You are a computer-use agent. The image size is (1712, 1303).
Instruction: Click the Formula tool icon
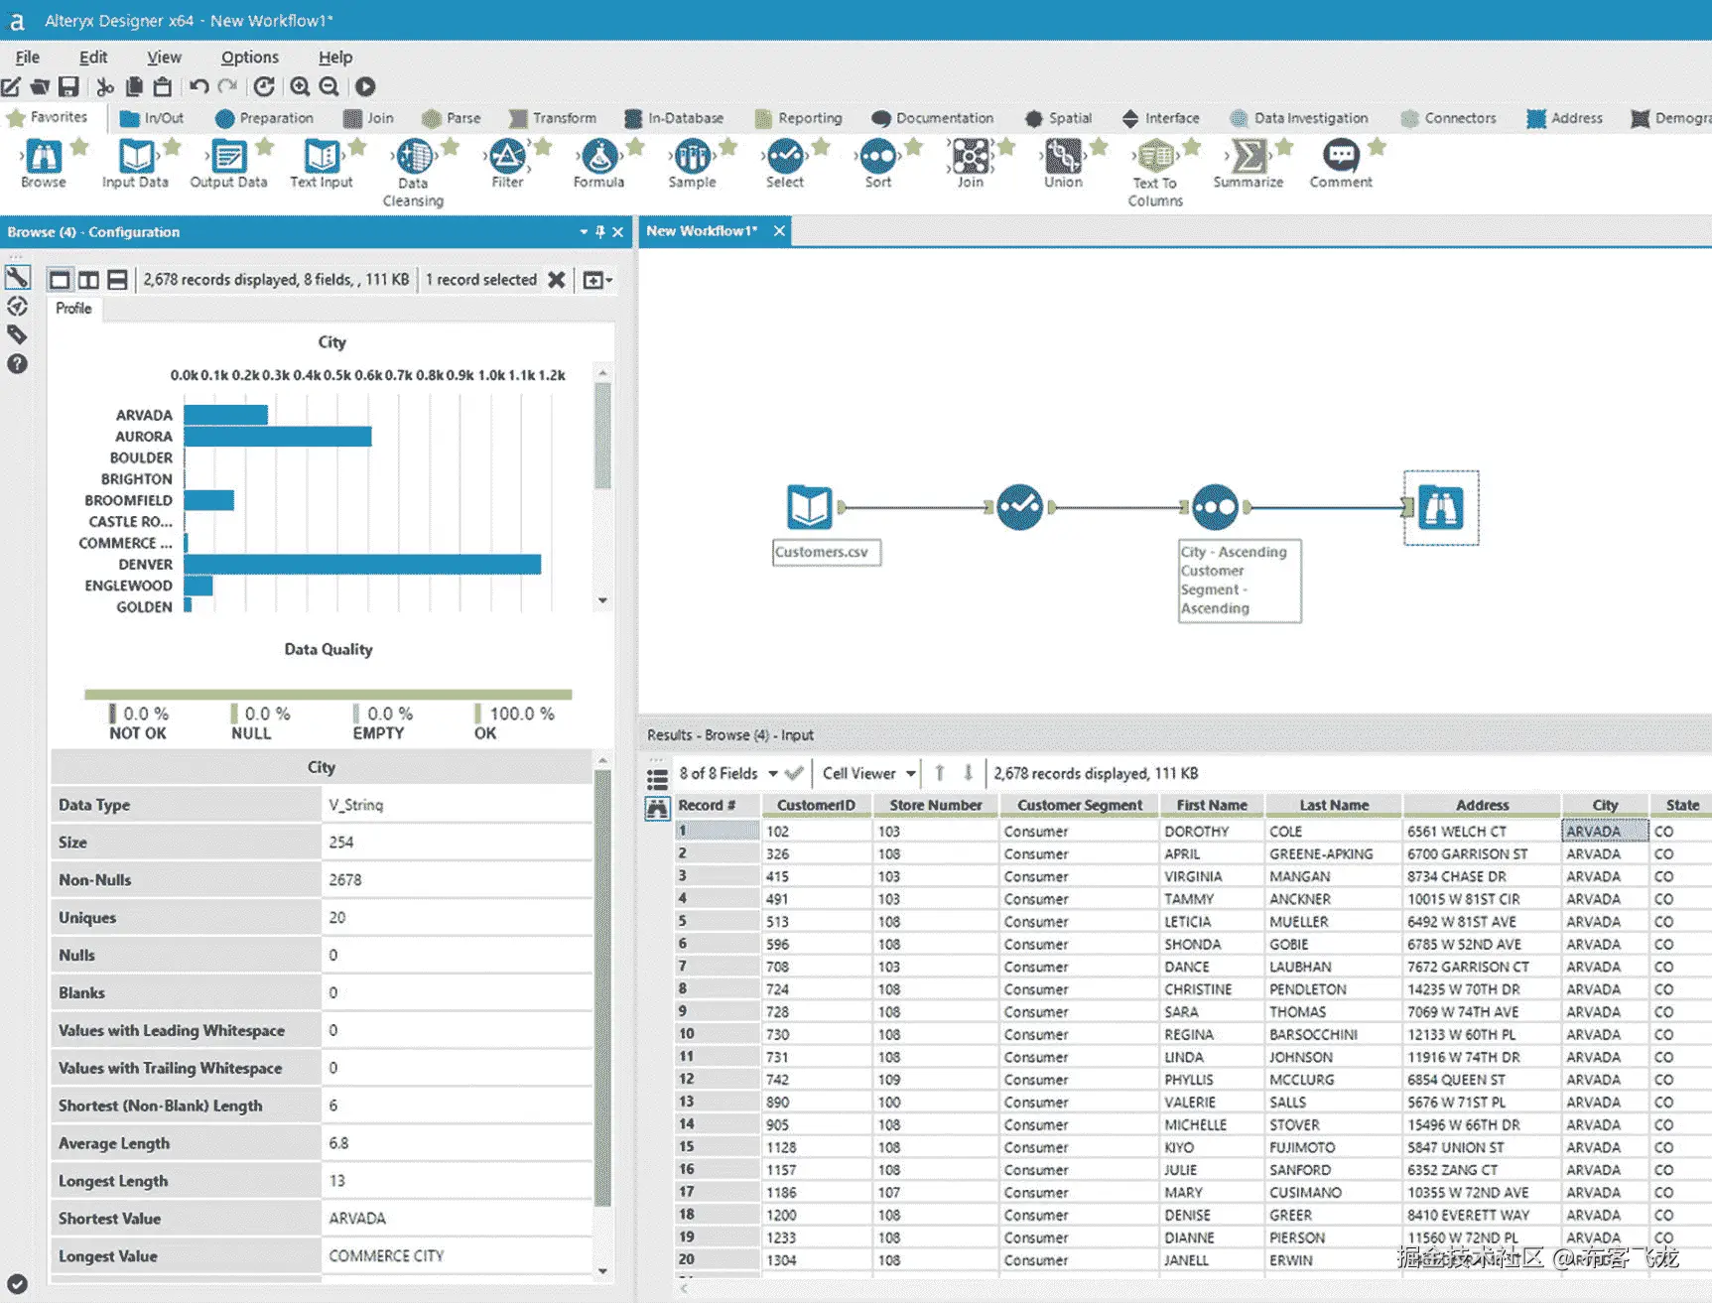tap(598, 158)
